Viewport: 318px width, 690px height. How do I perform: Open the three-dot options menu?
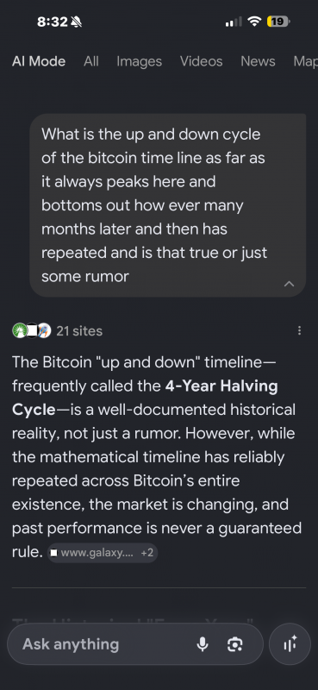[x=300, y=330]
